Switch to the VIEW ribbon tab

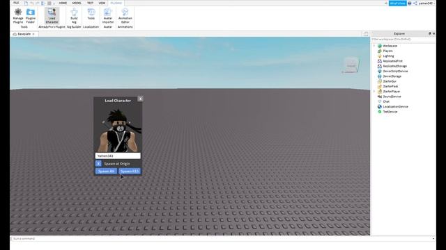click(x=102, y=3)
